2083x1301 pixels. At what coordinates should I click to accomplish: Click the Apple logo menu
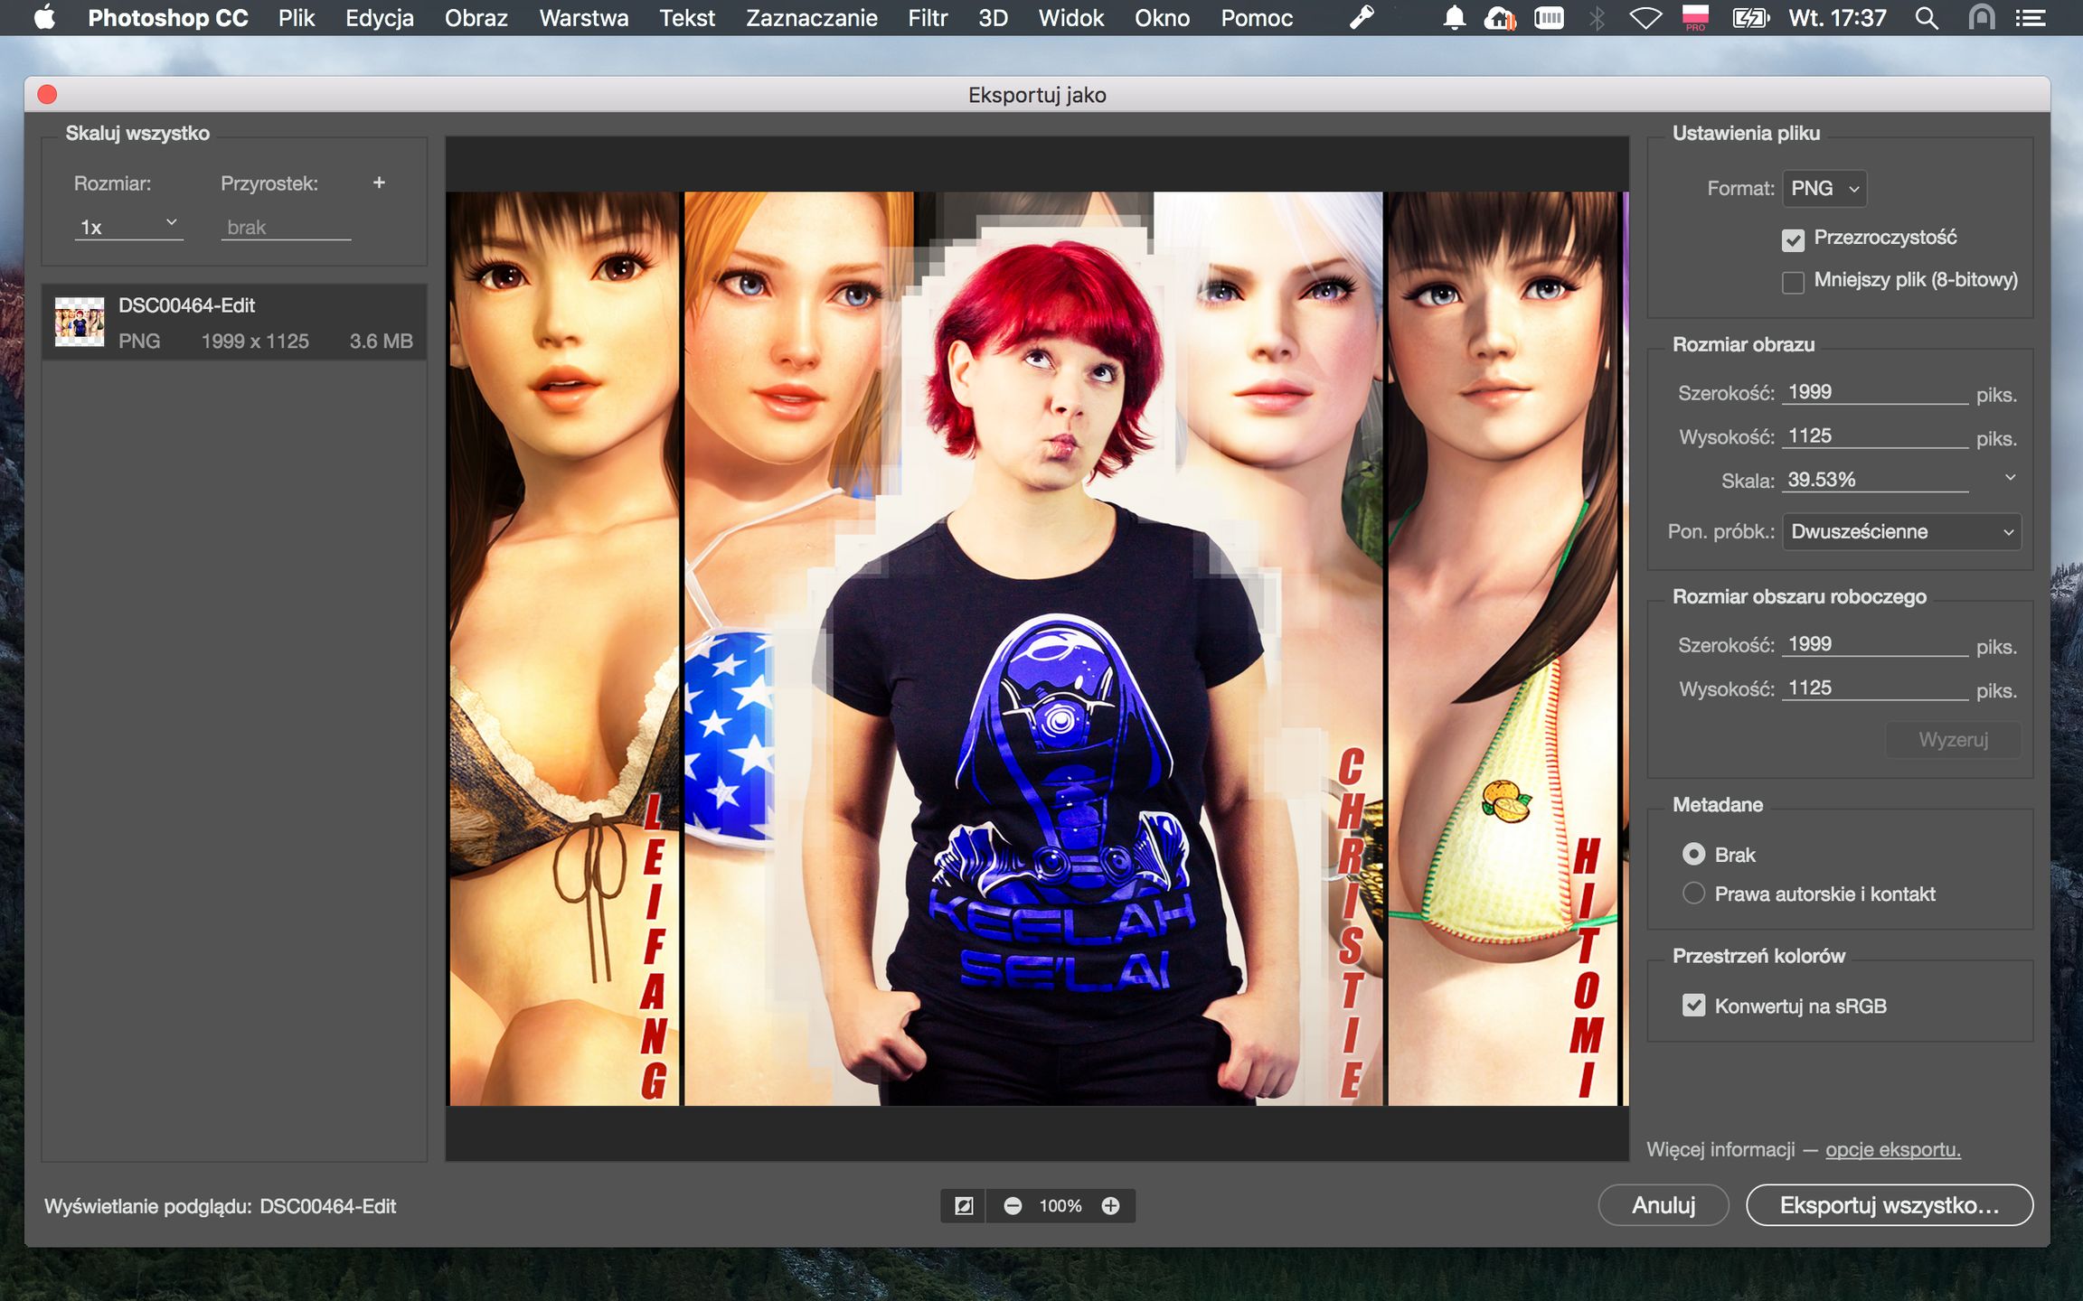point(43,18)
